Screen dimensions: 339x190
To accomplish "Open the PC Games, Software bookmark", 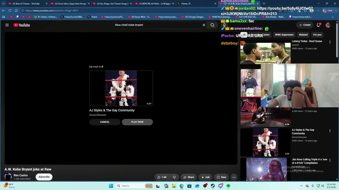I will click(x=45, y=17).
